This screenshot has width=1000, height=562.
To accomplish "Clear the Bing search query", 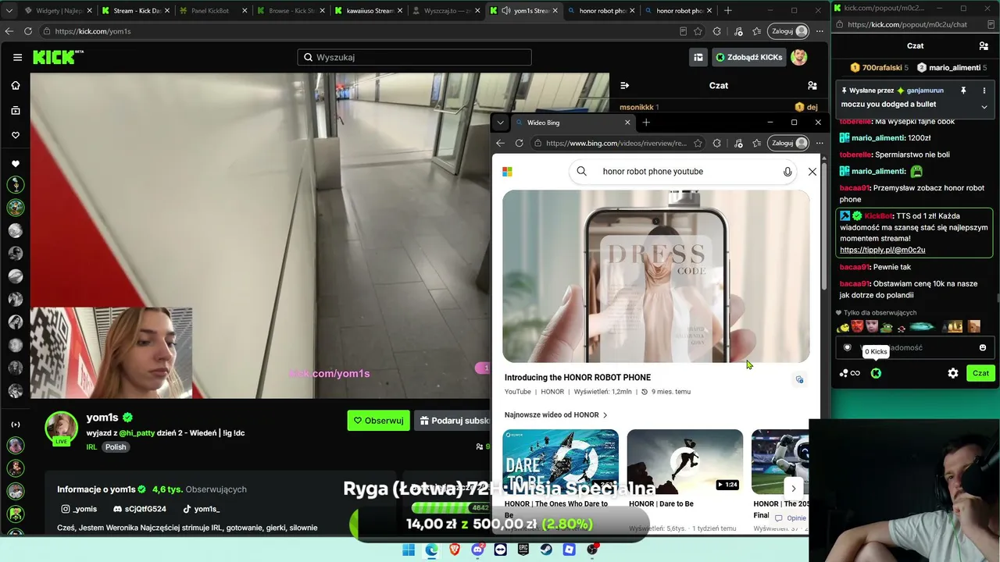I will click(x=812, y=172).
